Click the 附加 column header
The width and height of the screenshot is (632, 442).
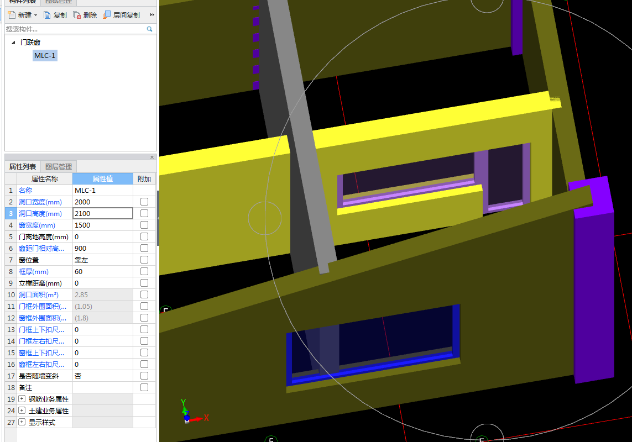[144, 179]
